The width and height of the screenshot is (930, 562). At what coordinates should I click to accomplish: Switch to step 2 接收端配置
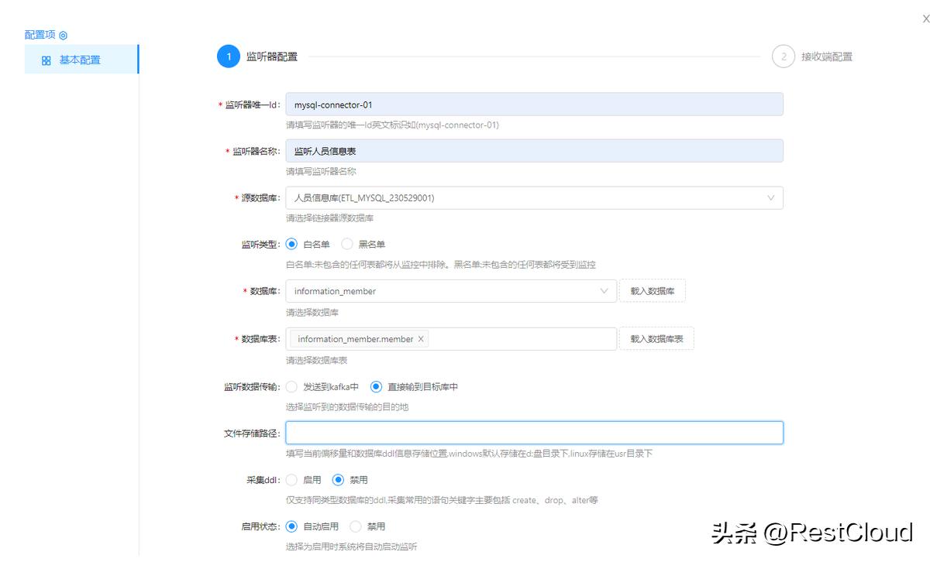[x=784, y=57]
